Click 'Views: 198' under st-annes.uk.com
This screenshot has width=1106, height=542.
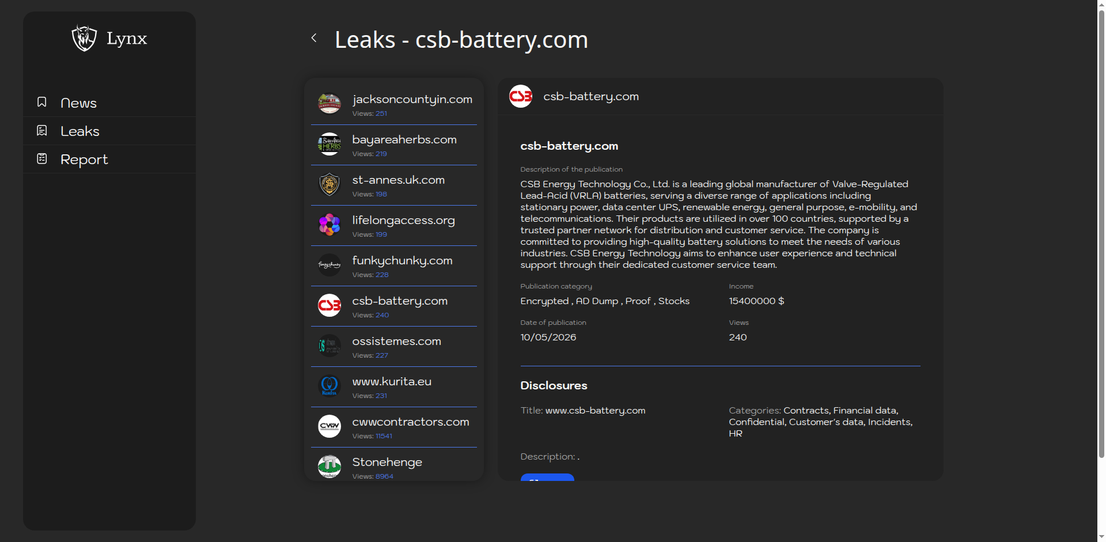[370, 194]
